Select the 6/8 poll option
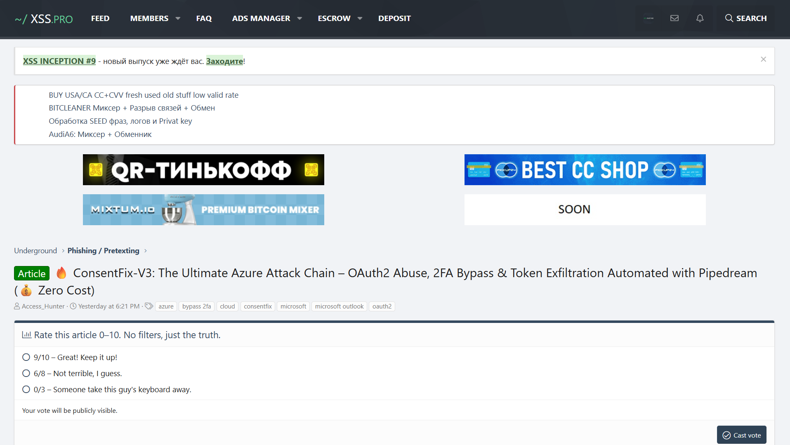Image resolution: width=790 pixels, height=445 pixels. [x=26, y=373]
